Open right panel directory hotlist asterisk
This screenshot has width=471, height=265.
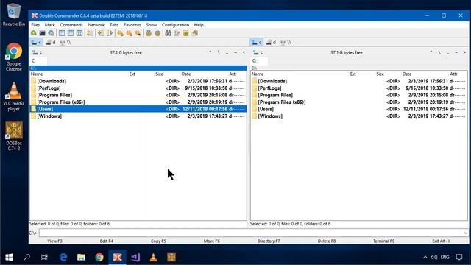click(x=431, y=52)
